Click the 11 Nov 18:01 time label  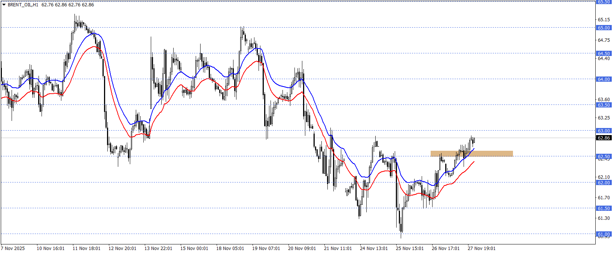(86, 248)
